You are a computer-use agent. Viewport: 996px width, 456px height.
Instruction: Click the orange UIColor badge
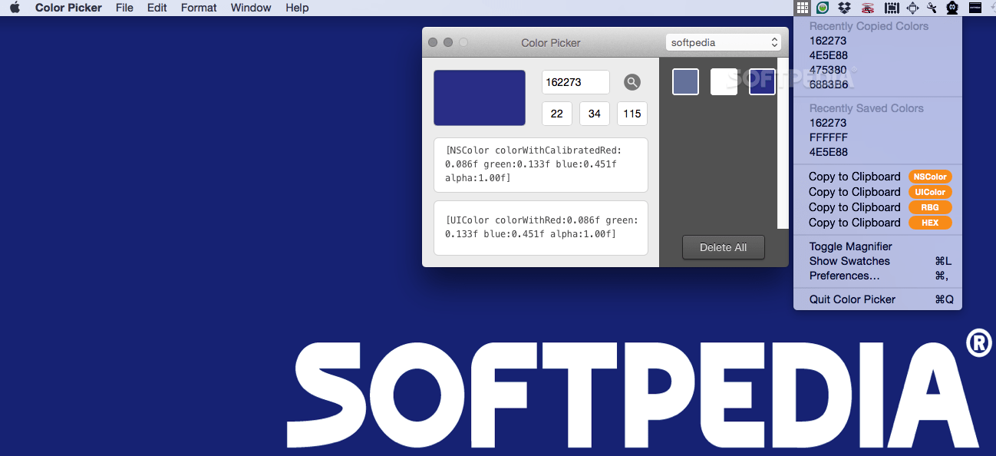coord(930,192)
